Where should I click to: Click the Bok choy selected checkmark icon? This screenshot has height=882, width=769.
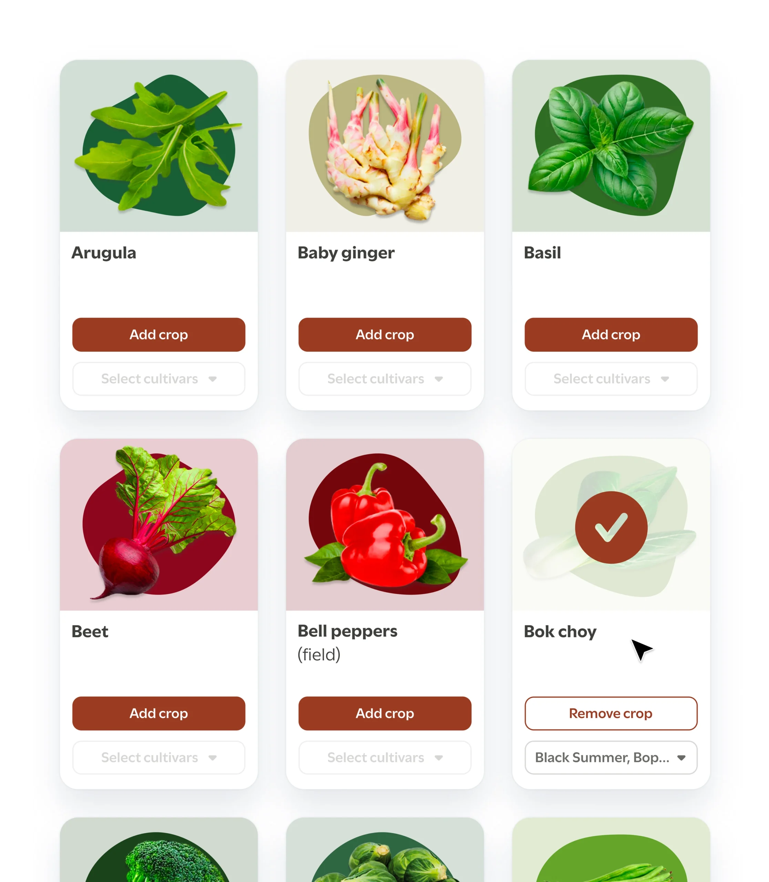(611, 527)
